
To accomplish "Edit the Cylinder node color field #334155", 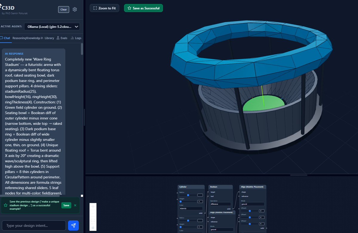I will [x=191, y=209].
